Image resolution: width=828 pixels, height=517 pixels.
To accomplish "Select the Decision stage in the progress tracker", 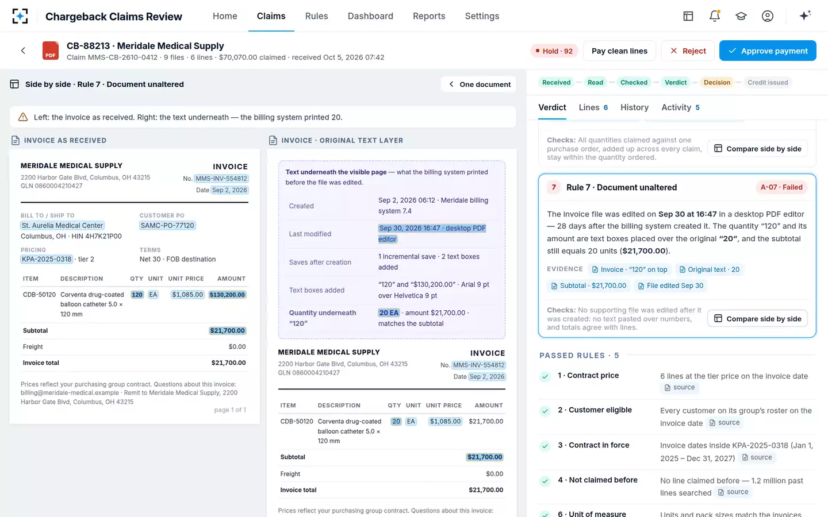I will pos(717,83).
